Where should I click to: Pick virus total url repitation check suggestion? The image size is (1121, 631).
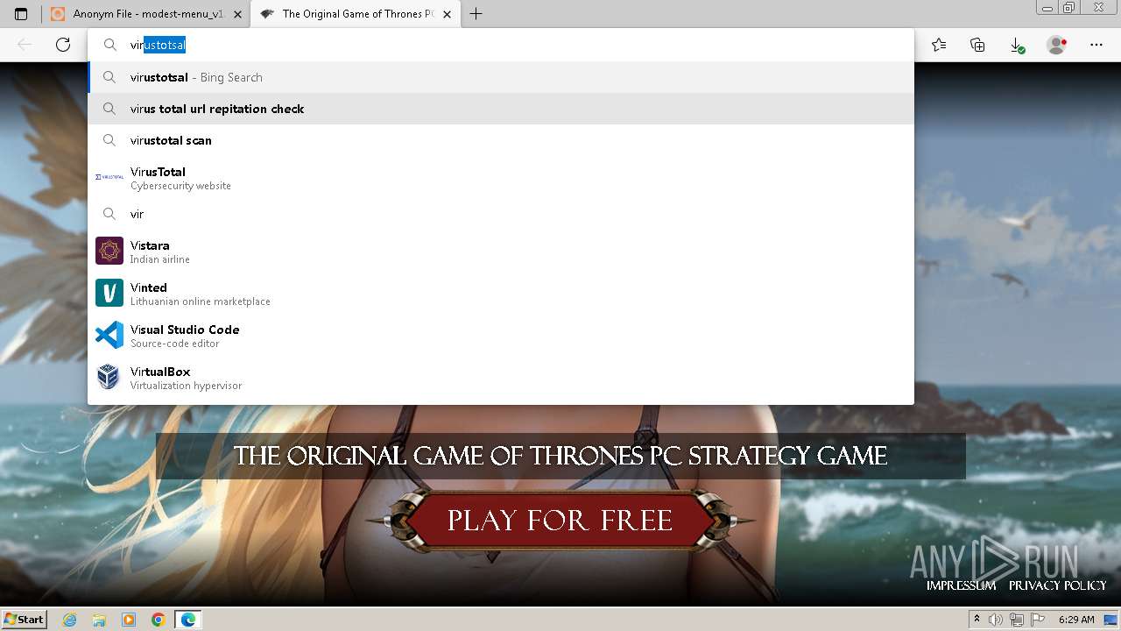501,109
